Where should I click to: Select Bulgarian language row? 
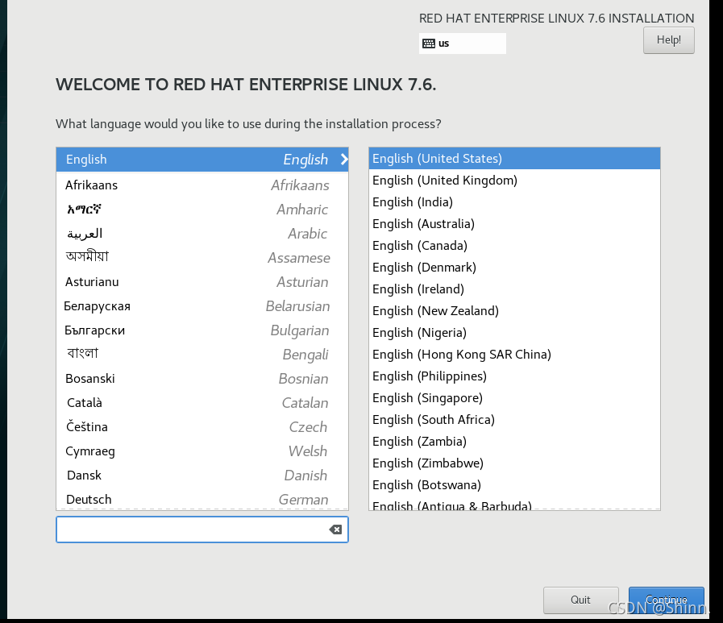tap(202, 330)
